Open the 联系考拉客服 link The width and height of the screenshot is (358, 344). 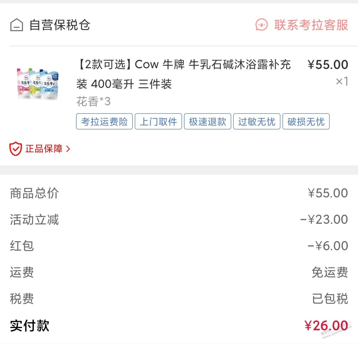point(311,25)
